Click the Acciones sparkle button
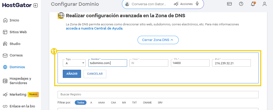This screenshot has width=273, height=110. point(183,4)
